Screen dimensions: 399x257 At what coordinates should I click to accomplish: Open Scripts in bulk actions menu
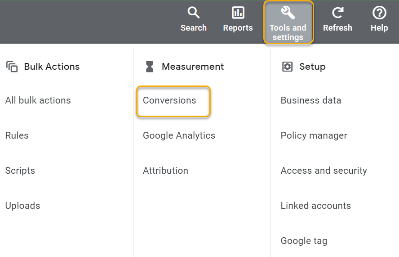pos(20,171)
